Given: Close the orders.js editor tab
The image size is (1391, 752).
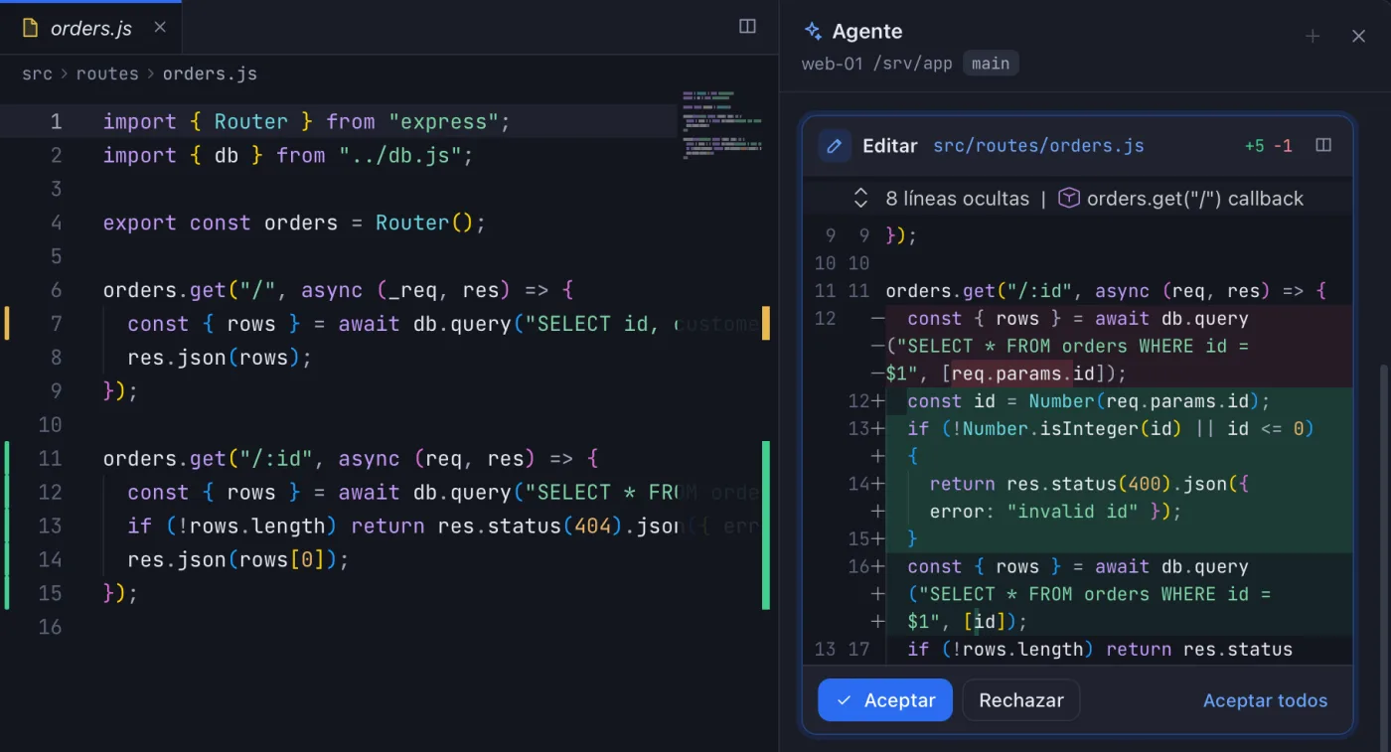Looking at the screenshot, I should 160,28.
